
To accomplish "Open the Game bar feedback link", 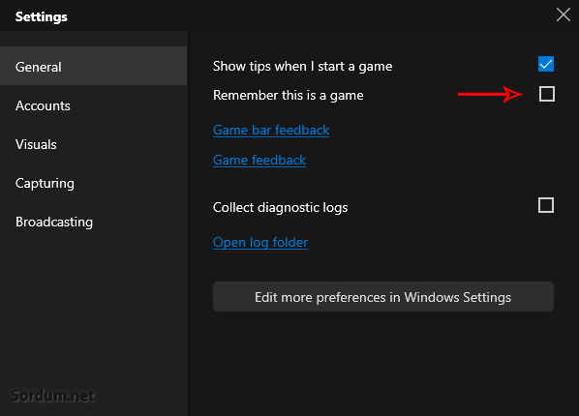I will pyautogui.click(x=271, y=130).
